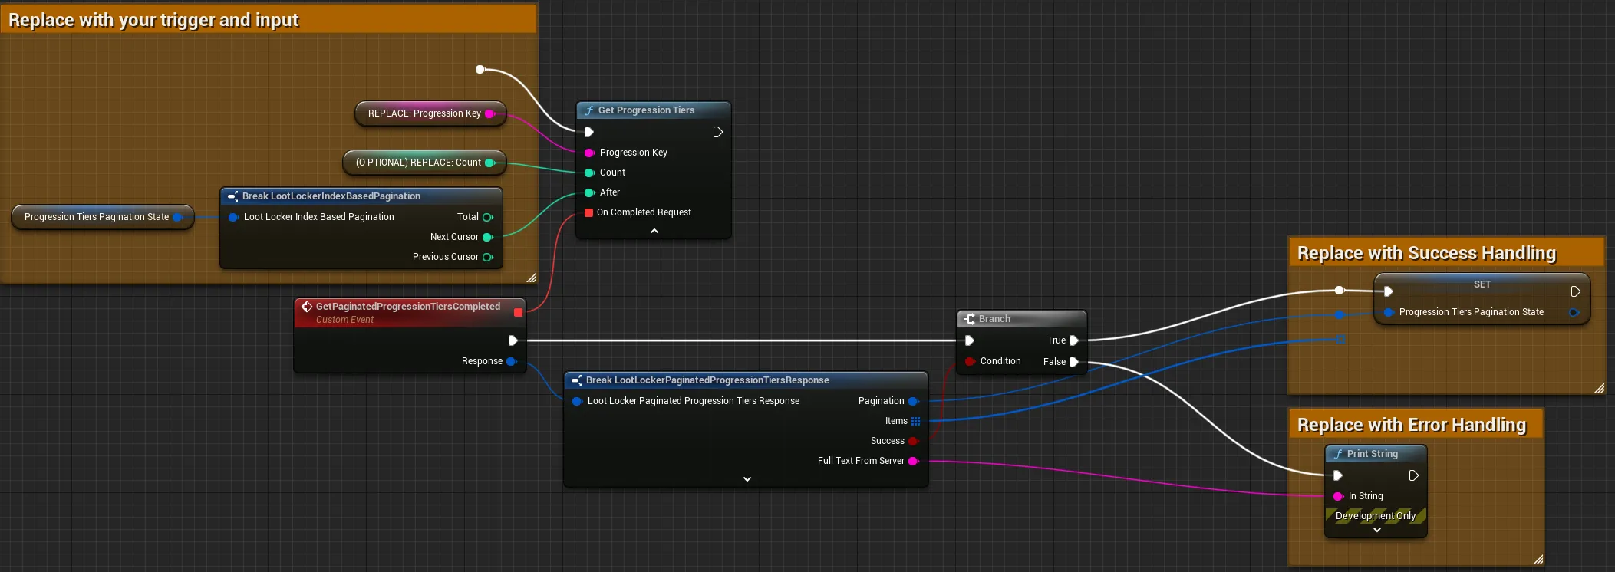
Task: Select the Break LootLockerPaginatedProgressionTiersResponse title bar
Action: pyautogui.click(x=746, y=380)
